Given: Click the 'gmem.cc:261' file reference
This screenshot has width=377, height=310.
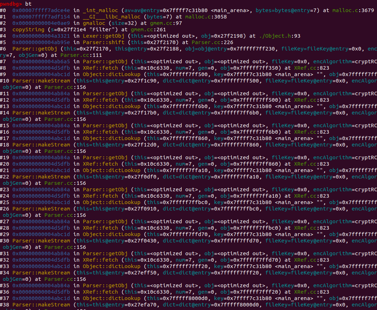Looking at the screenshot, I should (148, 30).
